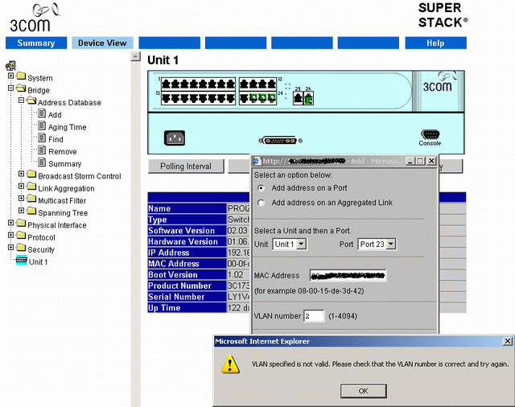This screenshot has width=515, height=407.
Task: Click the 3Com logo in the top left
Action: point(29,16)
